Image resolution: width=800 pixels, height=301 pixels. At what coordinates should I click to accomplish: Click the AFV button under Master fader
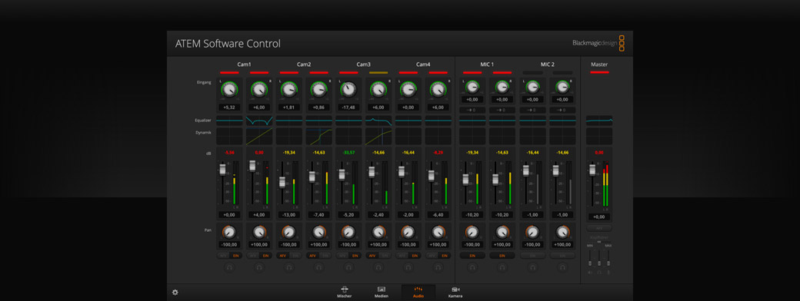coord(599,228)
